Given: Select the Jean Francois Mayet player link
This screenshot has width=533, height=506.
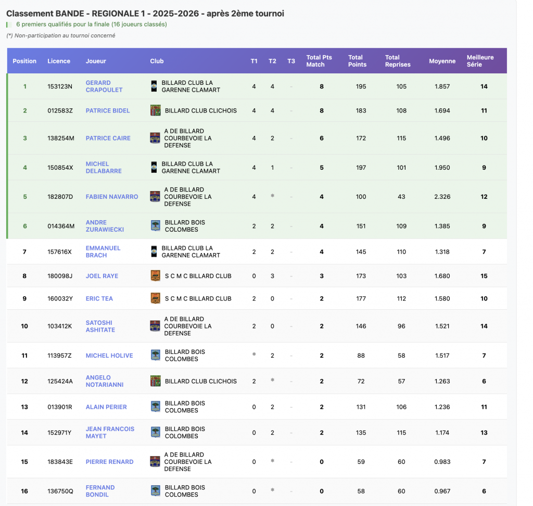Looking at the screenshot, I should [110, 433].
